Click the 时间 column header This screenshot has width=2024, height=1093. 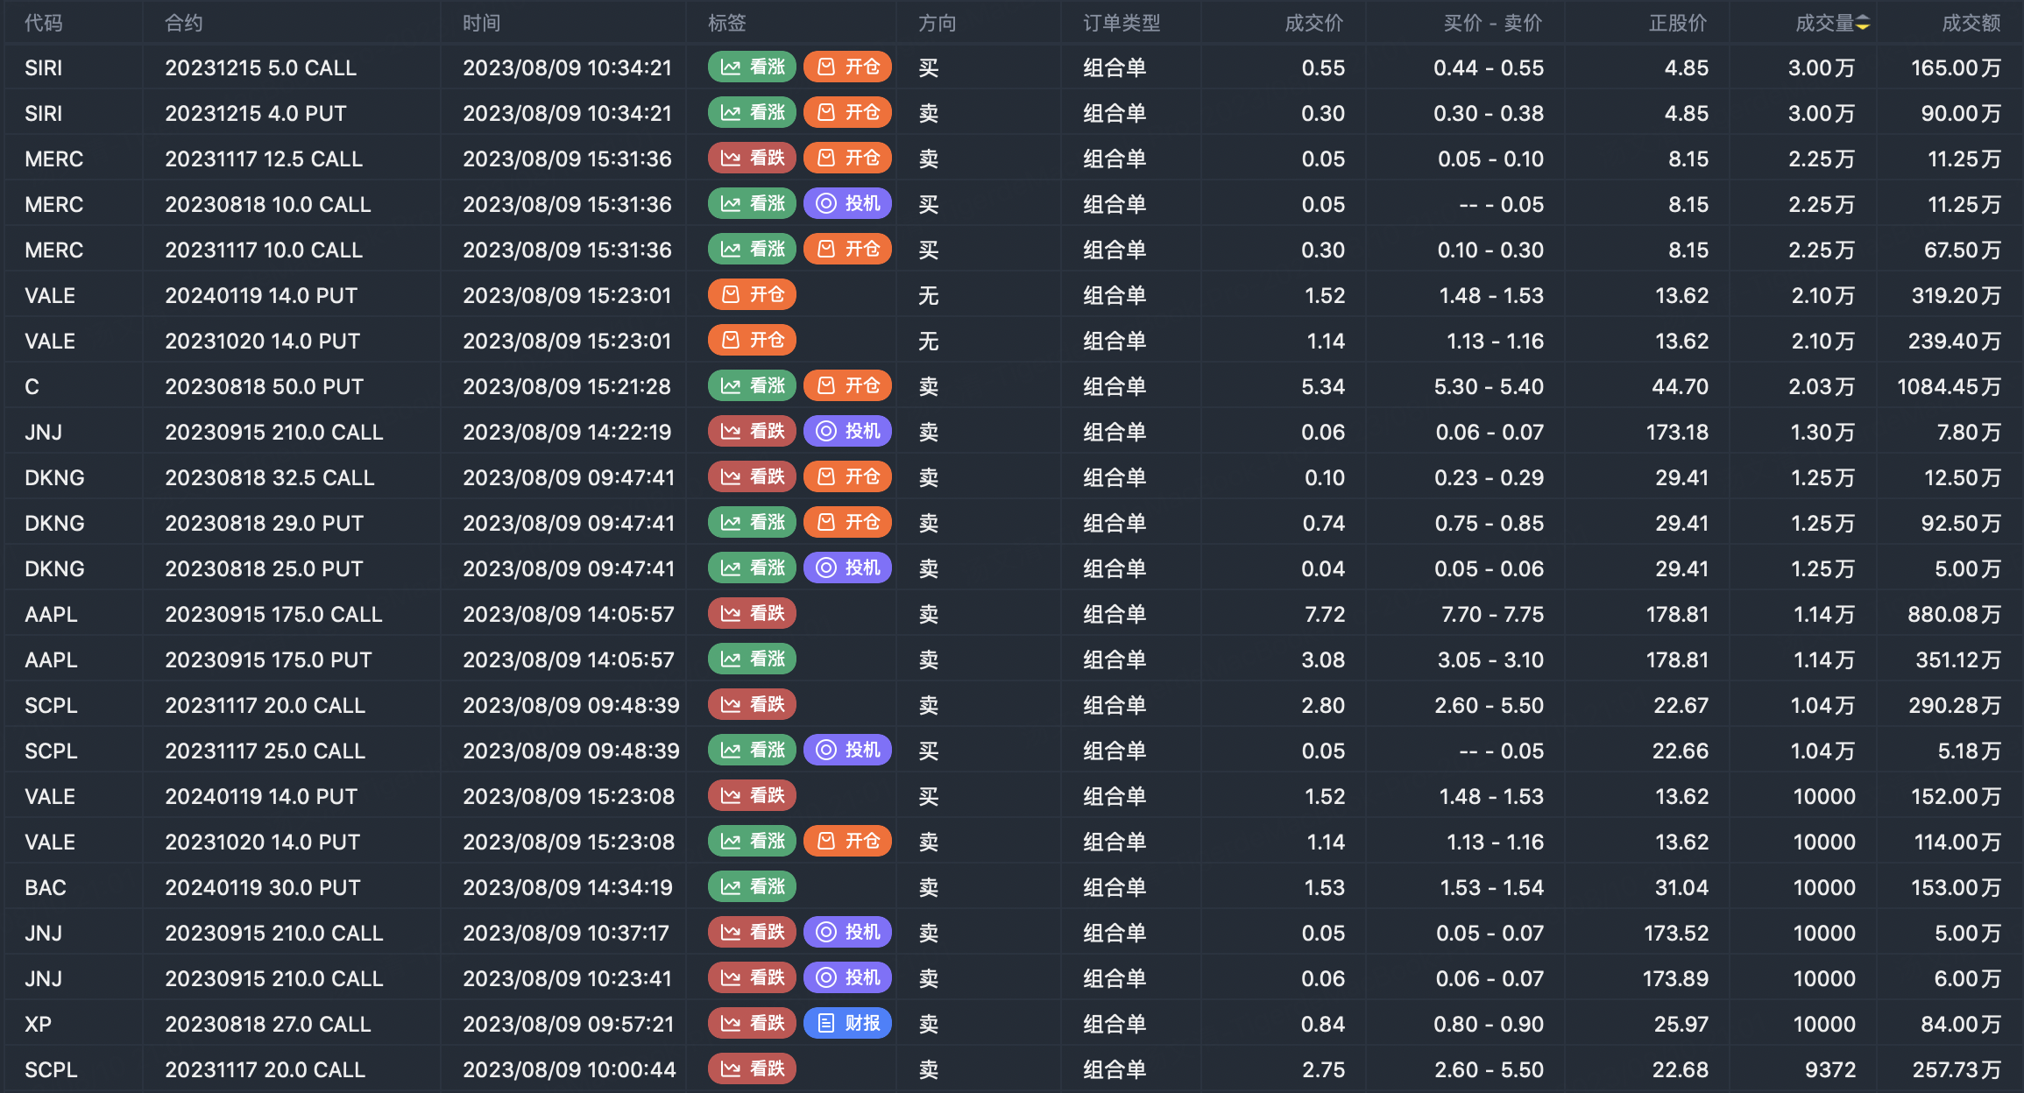482,24
